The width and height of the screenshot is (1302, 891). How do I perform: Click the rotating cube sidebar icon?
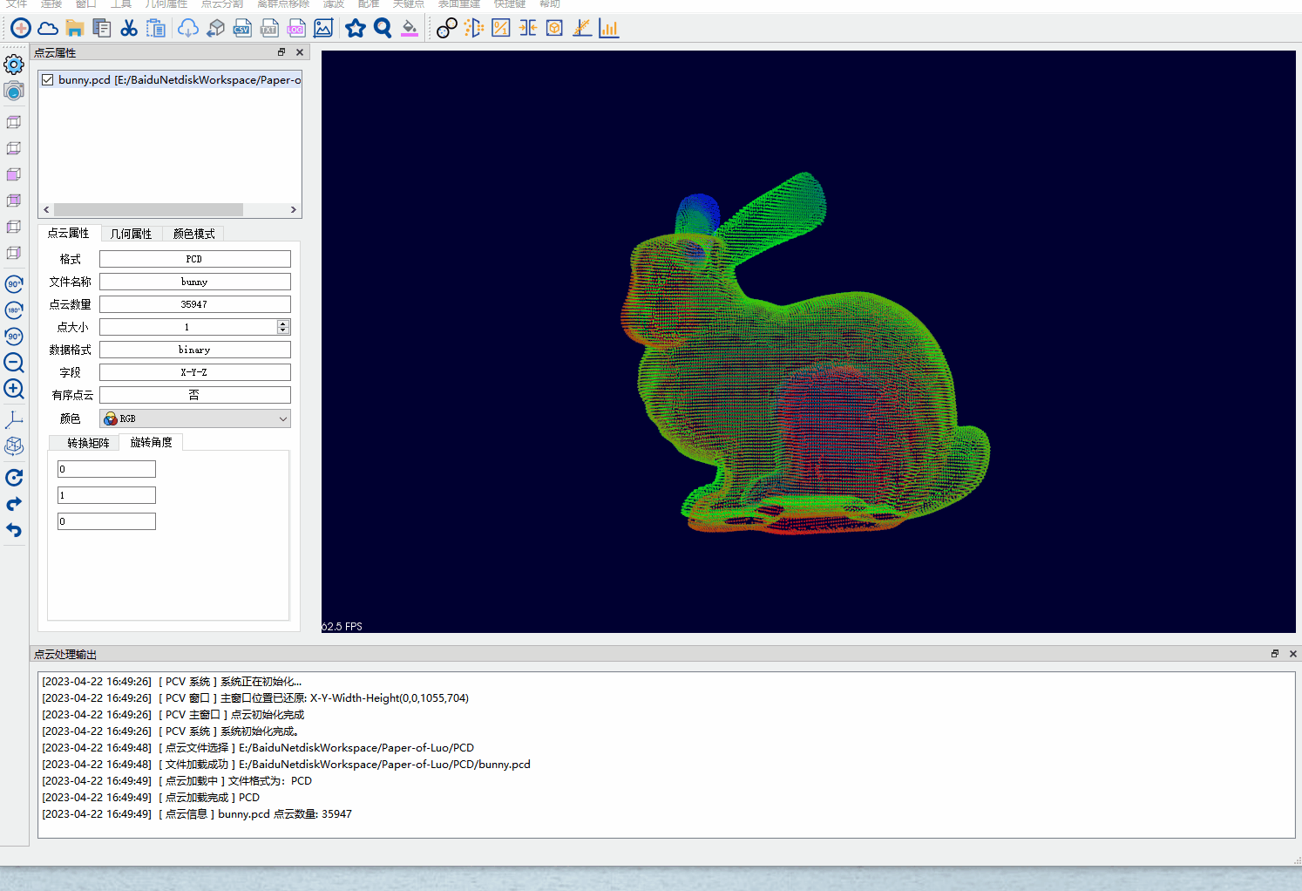[14, 446]
